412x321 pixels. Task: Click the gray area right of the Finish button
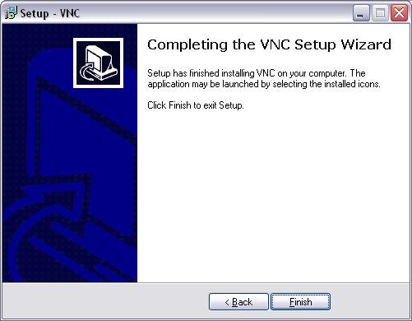369,301
